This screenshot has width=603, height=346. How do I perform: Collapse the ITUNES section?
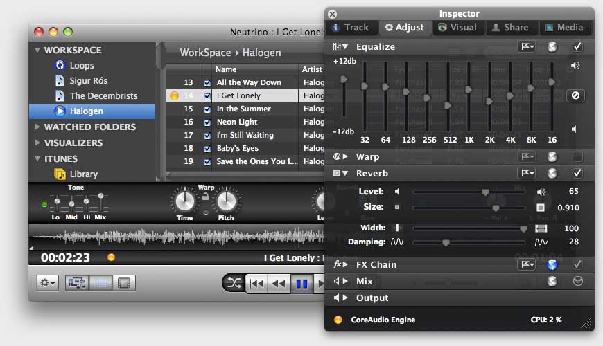coord(37,158)
